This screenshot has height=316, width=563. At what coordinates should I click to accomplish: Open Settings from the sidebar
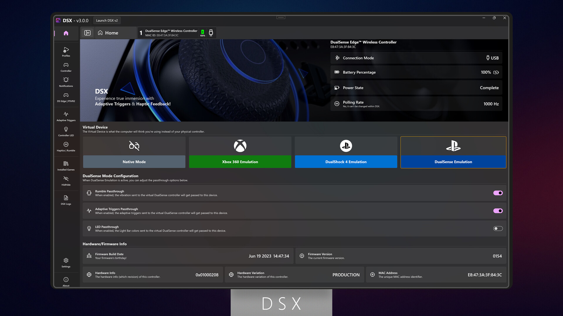(x=66, y=262)
